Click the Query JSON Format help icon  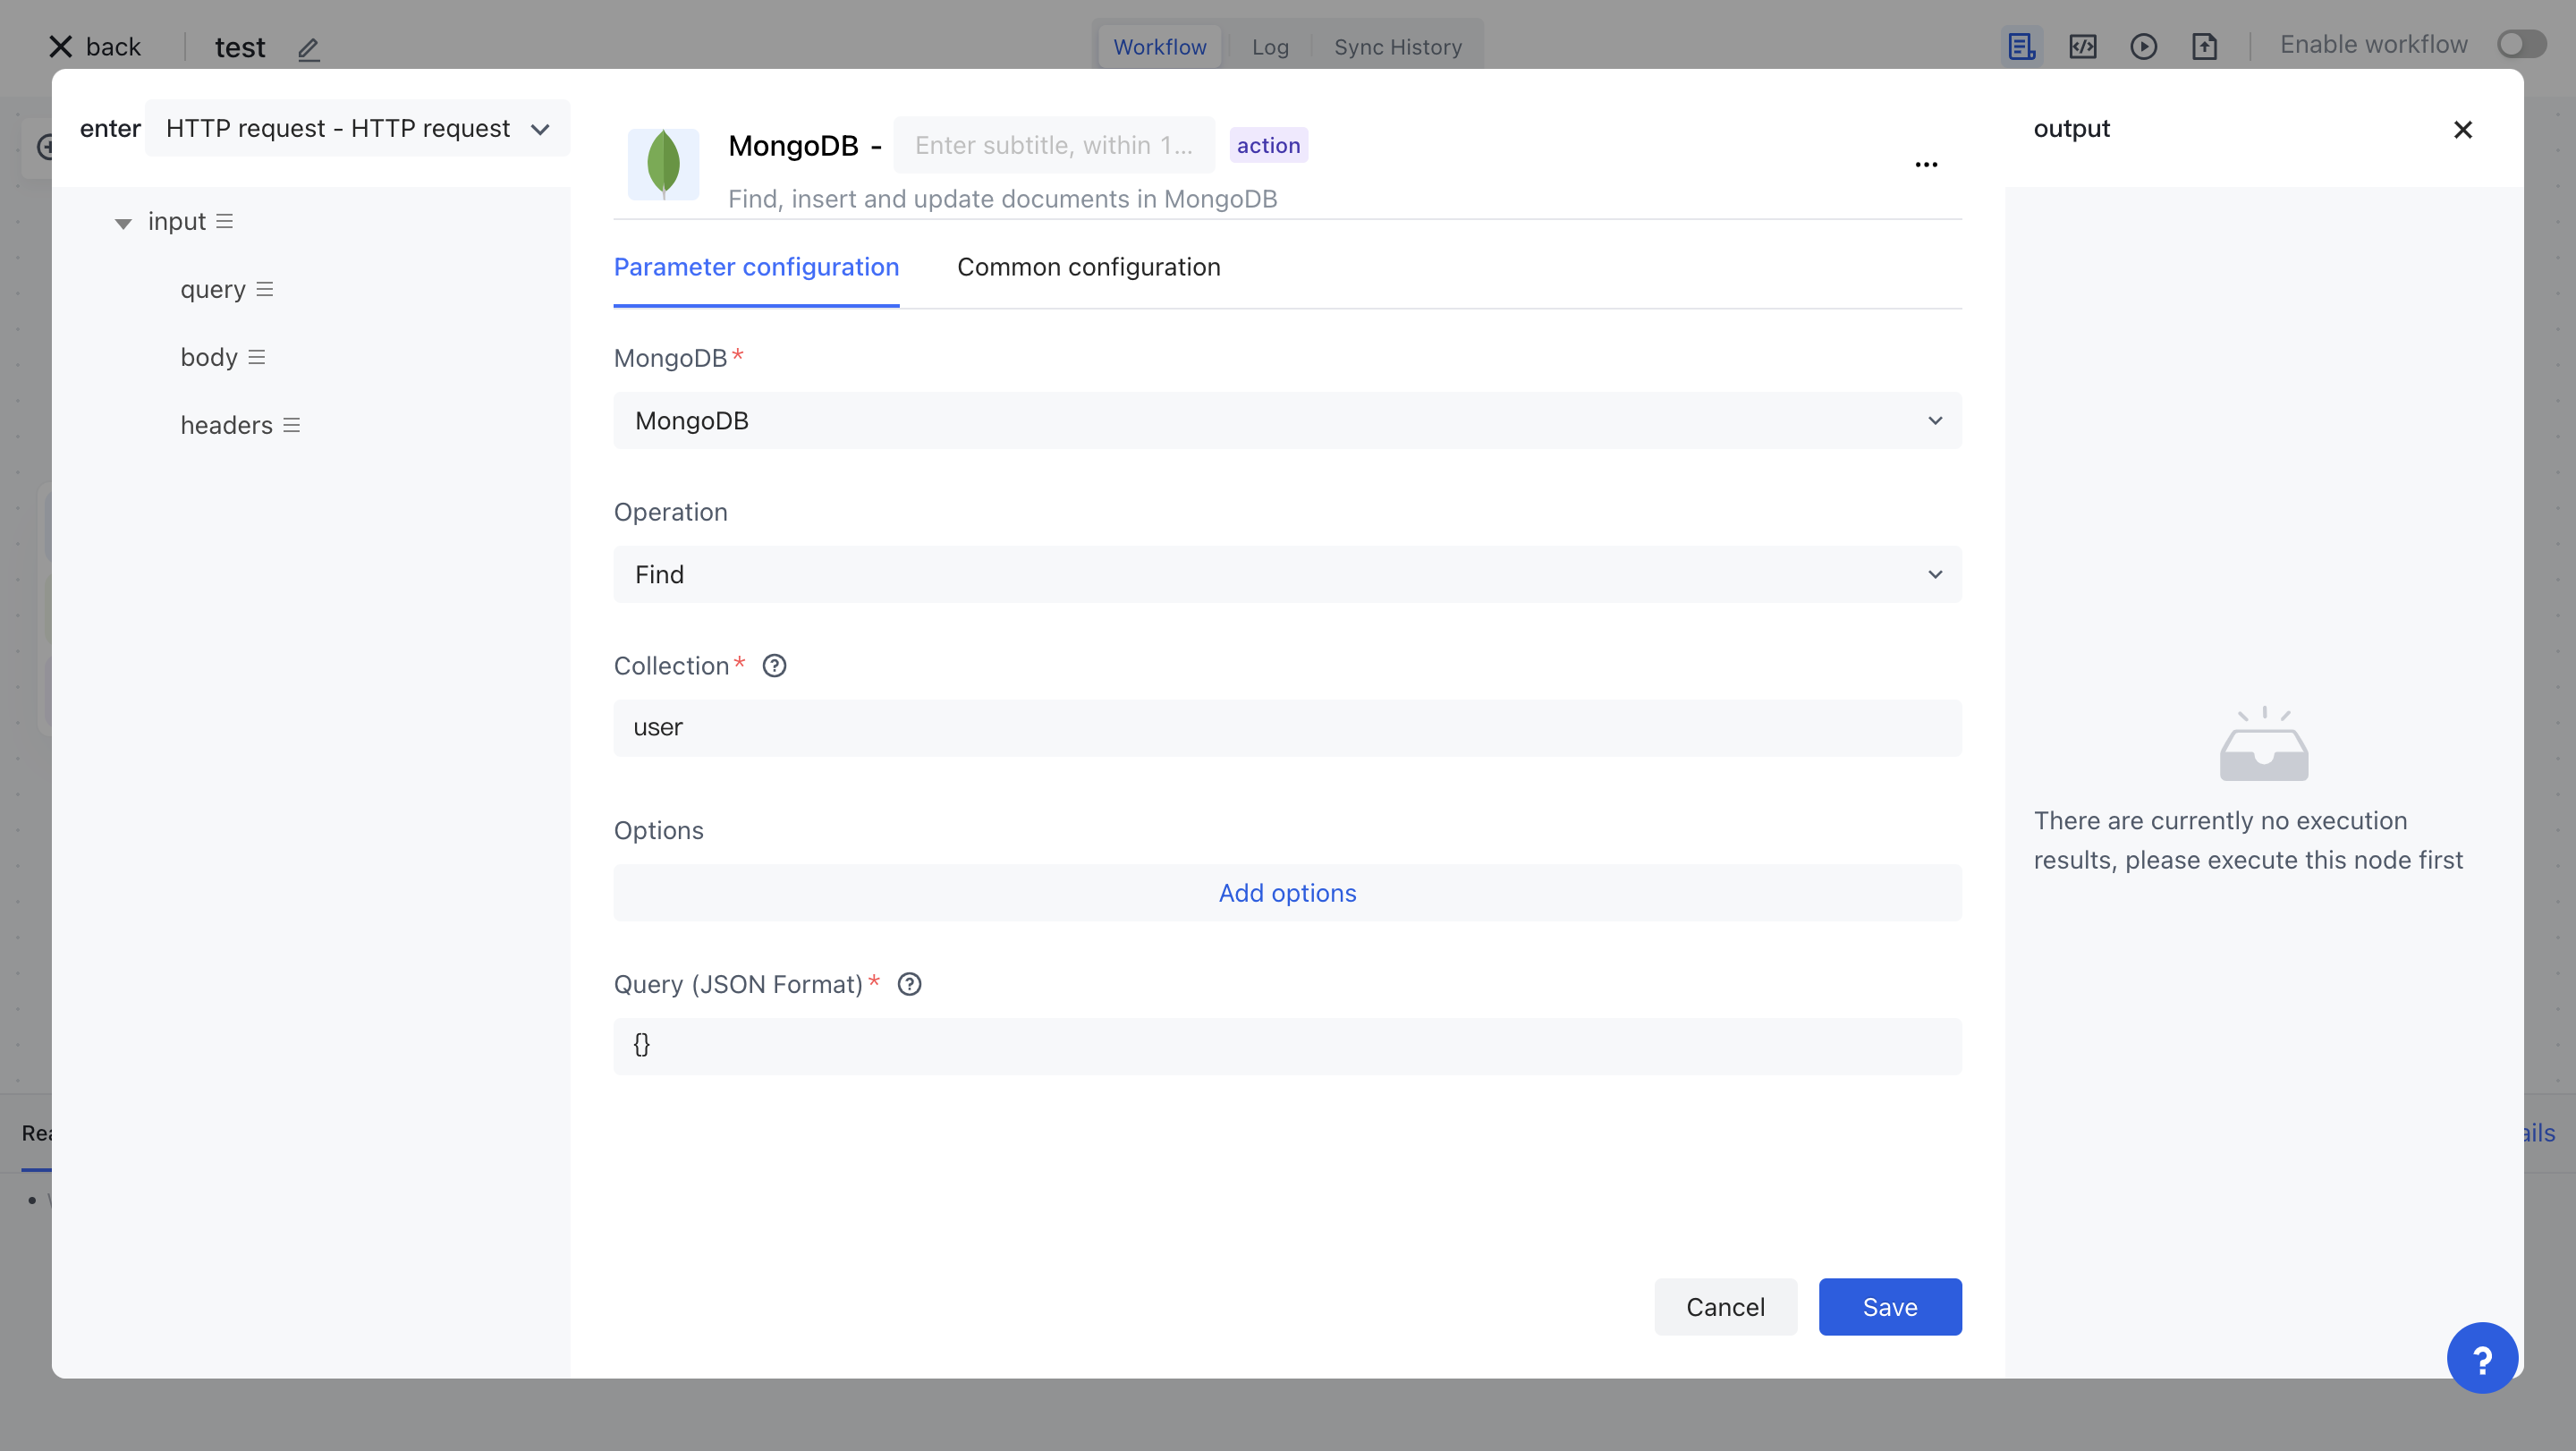tap(909, 984)
